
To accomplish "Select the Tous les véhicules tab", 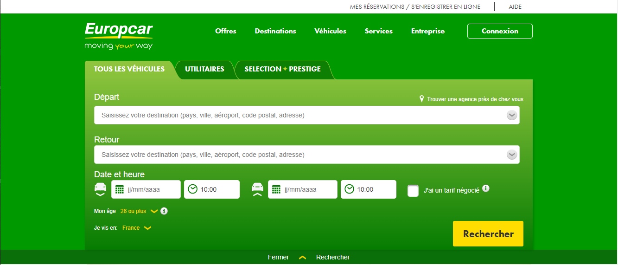I will coord(129,69).
